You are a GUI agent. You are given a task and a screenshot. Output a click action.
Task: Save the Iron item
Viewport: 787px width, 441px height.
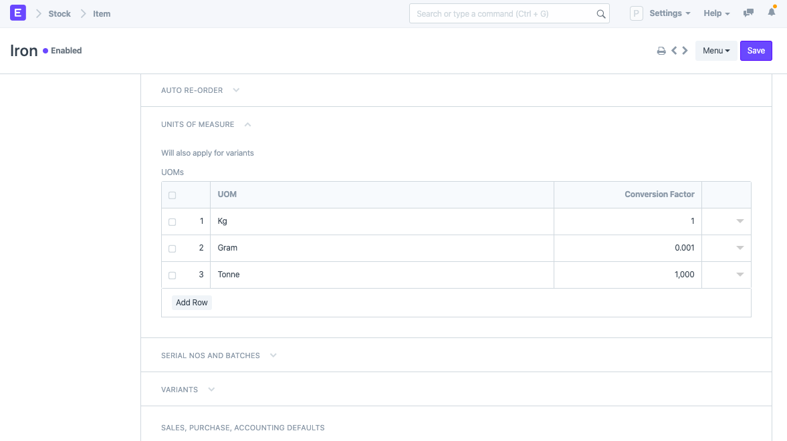[756, 51]
